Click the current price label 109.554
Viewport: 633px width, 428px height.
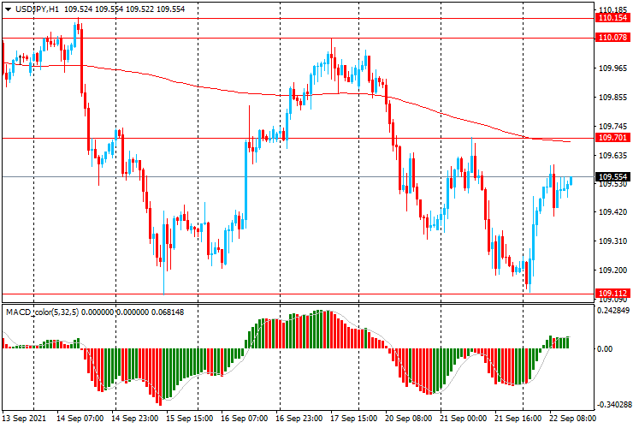[612, 177]
